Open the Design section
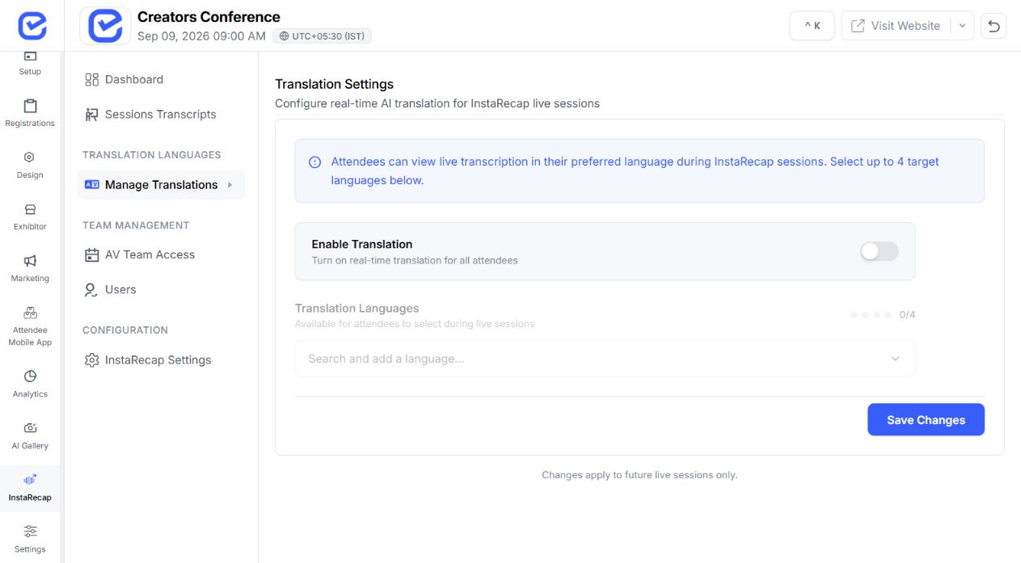This screenshot has height=563, width=1021. pyautogui.click(x=30, y=166)
